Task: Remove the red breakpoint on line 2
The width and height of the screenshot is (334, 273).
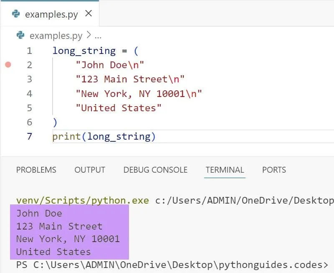Action: pyautogui.click(x=8, y=65)
